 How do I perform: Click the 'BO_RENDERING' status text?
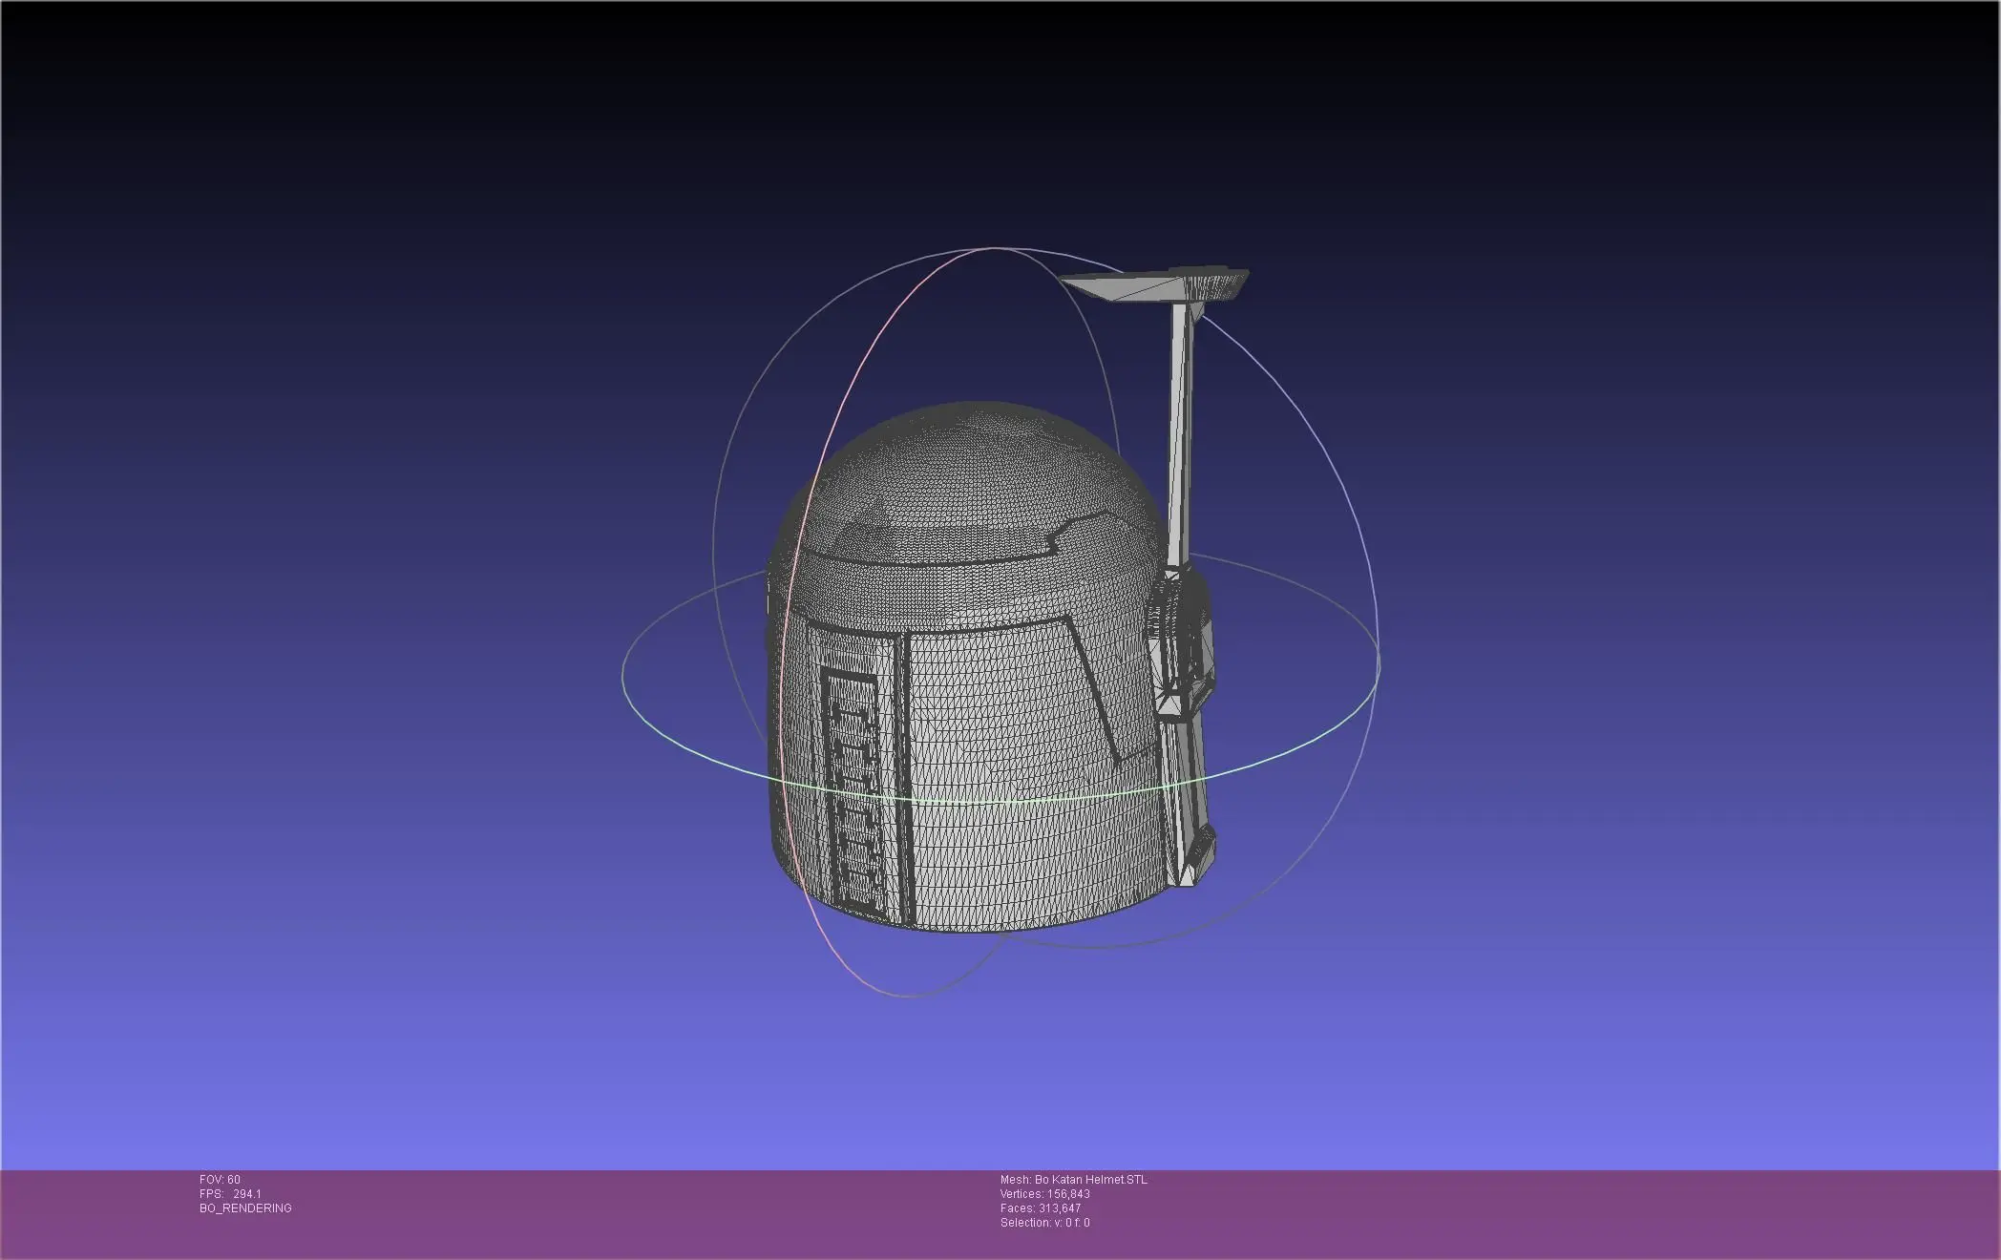(x=245, y=1208)
